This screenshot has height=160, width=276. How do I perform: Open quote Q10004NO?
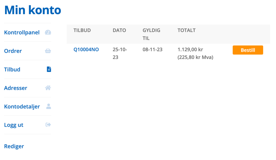point(86,50)
